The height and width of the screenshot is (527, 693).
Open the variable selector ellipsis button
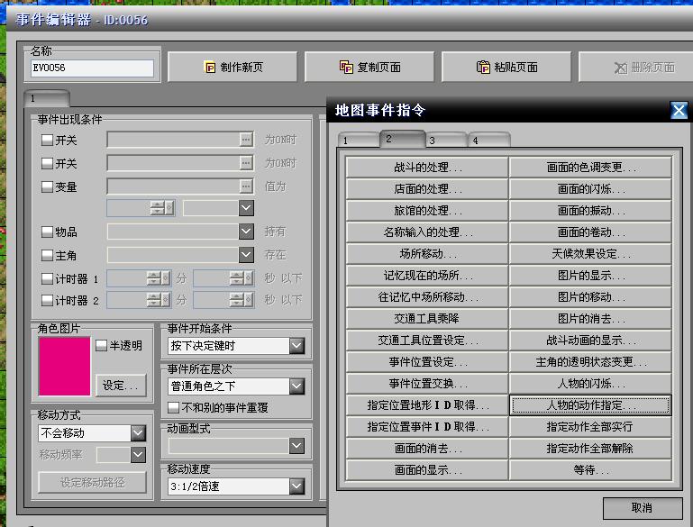tap(246, 186)
